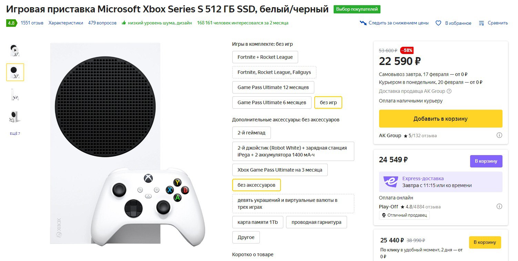The height and width of the screenshot is (261, 518).
Task: Click the compare list icon
Action: tap(481, 23)
